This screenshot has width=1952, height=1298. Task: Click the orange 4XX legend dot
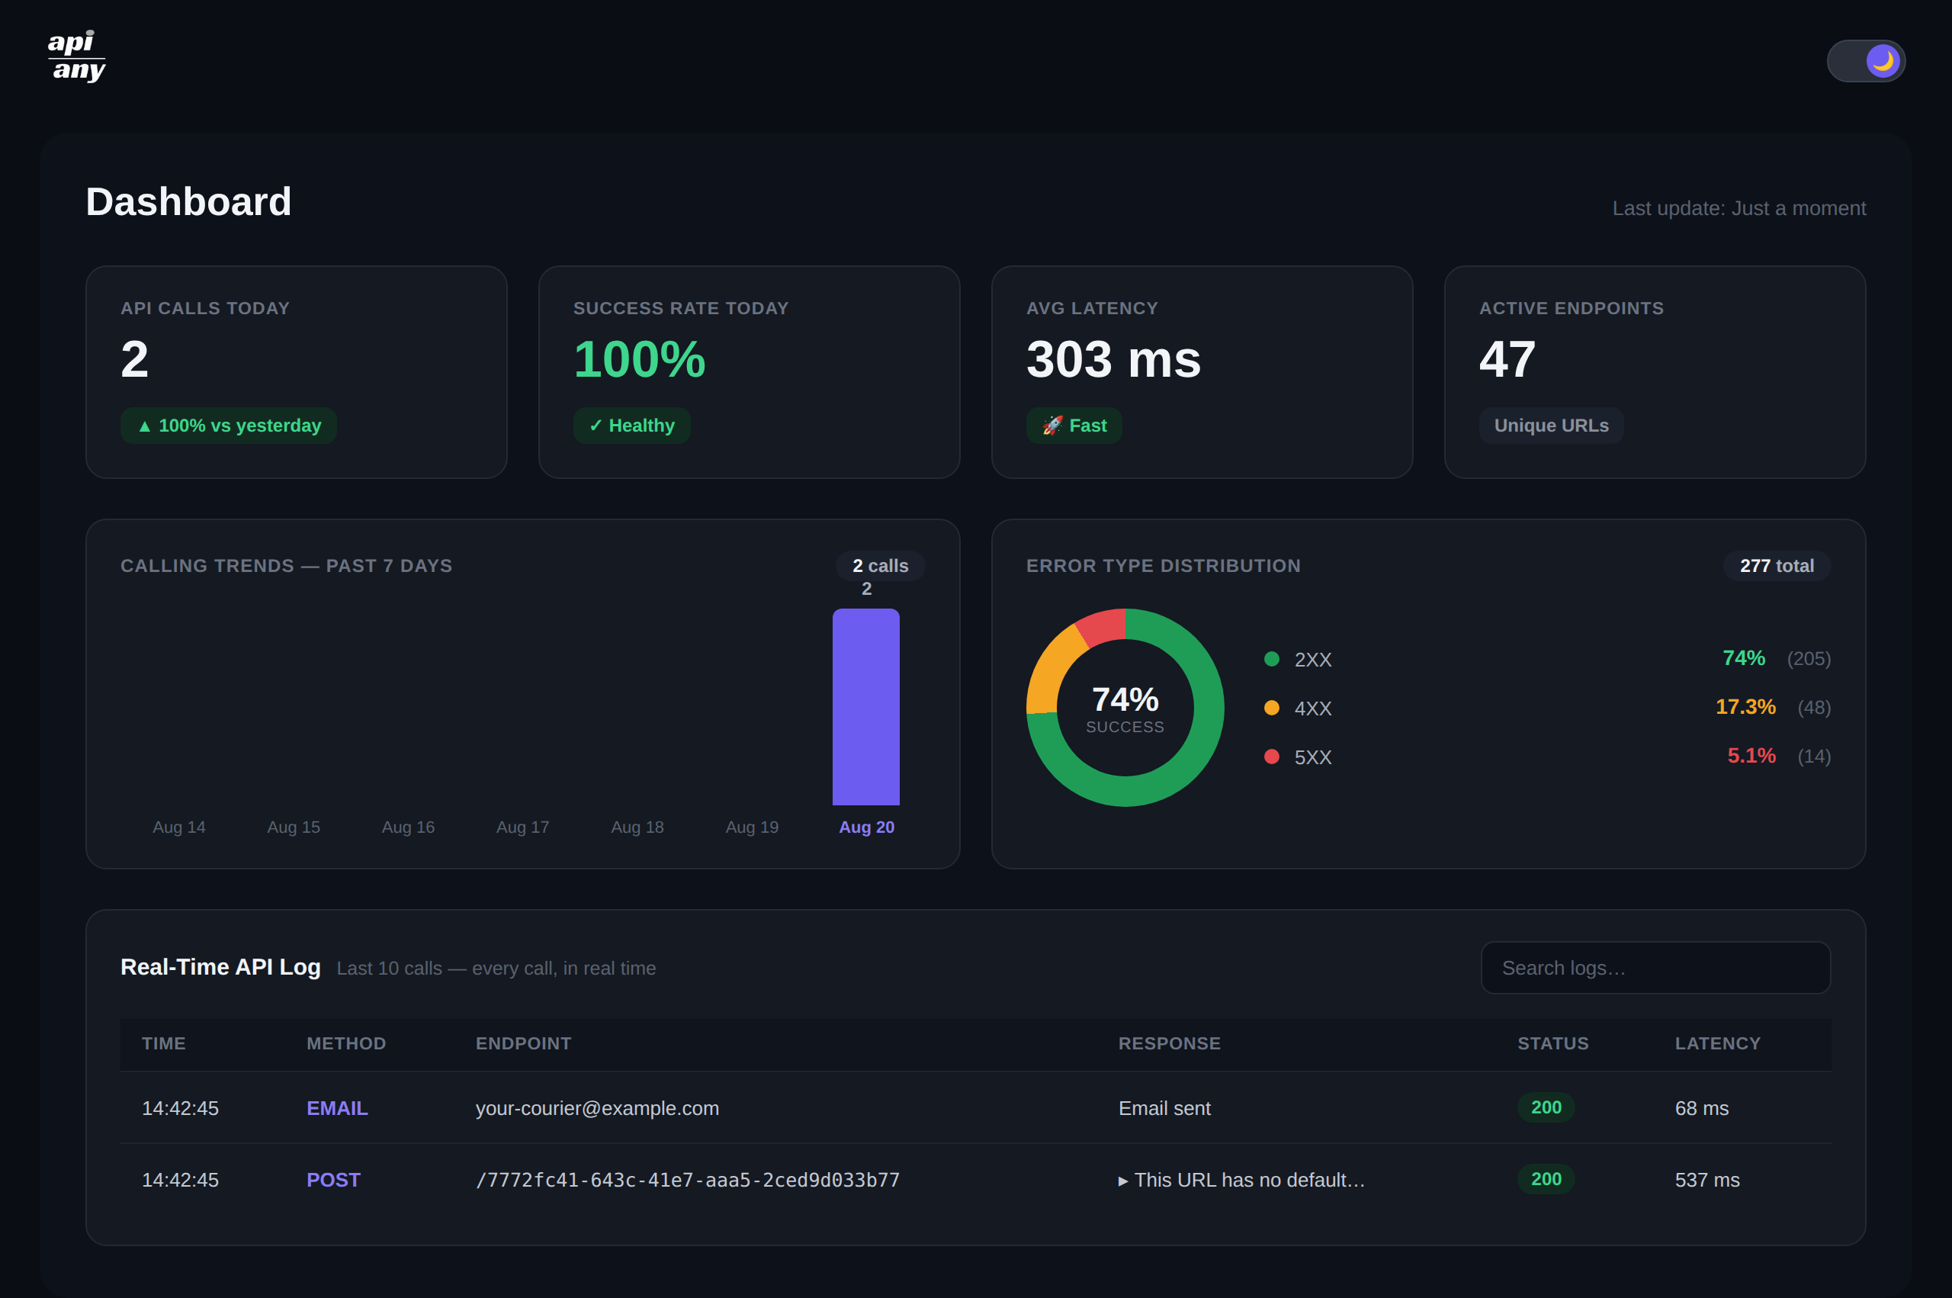pyautogui.click(x=1272, y=708)
